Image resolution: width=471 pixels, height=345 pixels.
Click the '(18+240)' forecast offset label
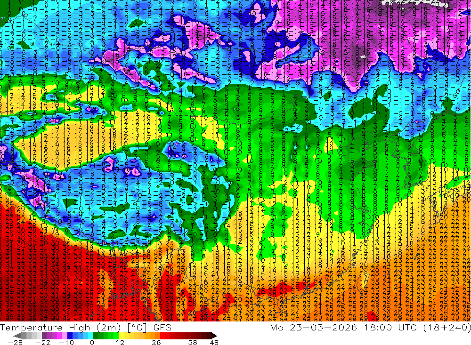447,327
